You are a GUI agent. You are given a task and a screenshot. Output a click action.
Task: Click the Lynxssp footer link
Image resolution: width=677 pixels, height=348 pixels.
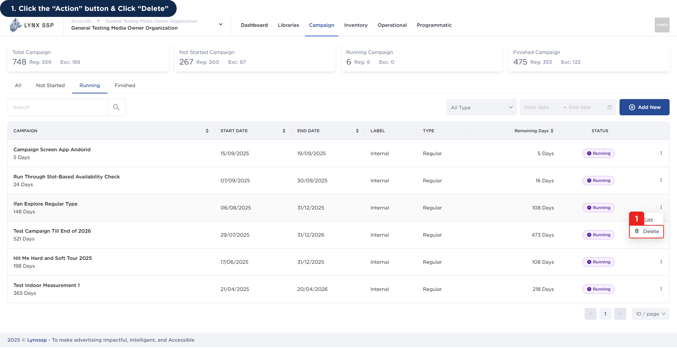click(x=37, y=340)
